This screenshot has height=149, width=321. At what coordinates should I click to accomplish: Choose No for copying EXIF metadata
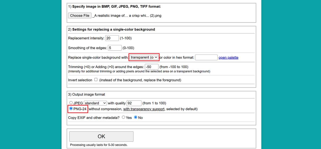136,117
